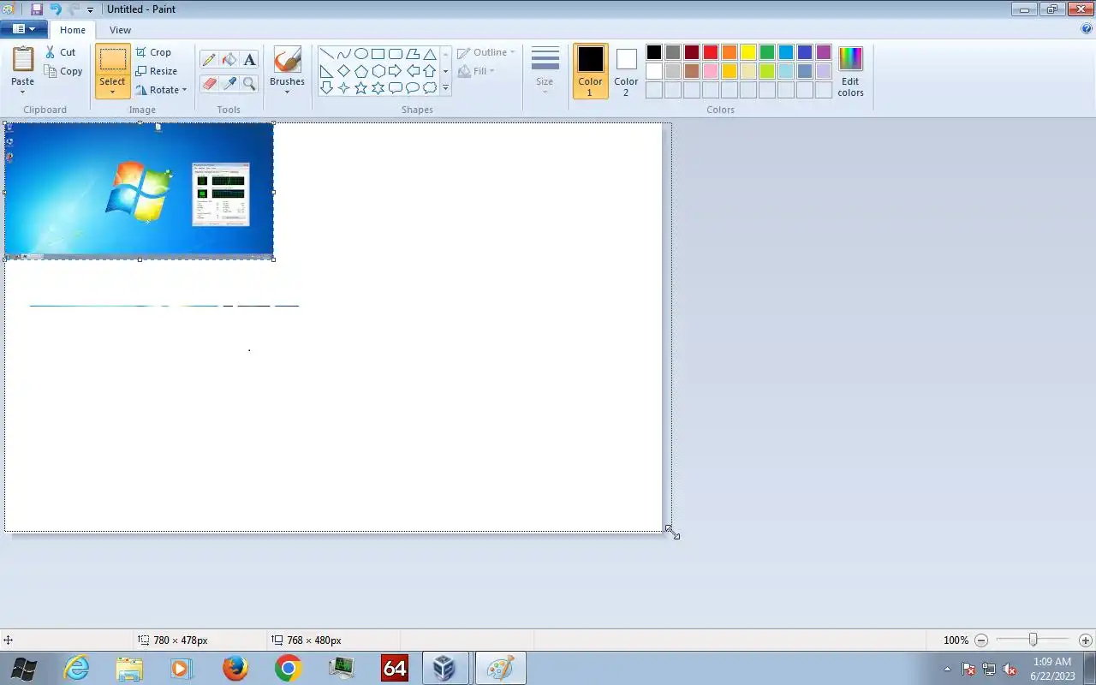This screenshot has height=685, width=1096.
Task: Select the Pencil tool
Action: point(208,59)
